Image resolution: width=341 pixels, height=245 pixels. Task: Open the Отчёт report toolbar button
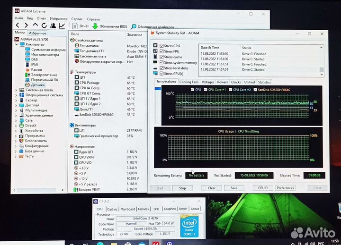[x=81, y=26]
